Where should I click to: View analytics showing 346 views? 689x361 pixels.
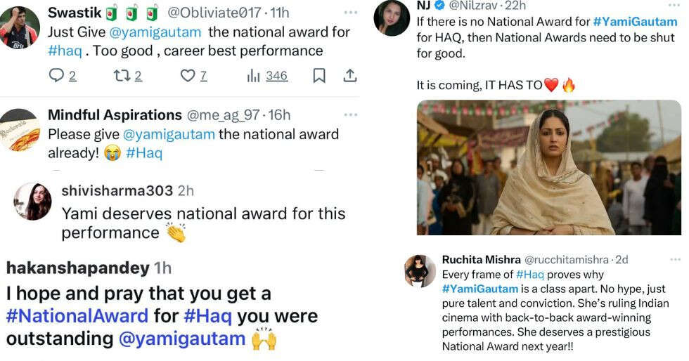(x=255, y=76)
